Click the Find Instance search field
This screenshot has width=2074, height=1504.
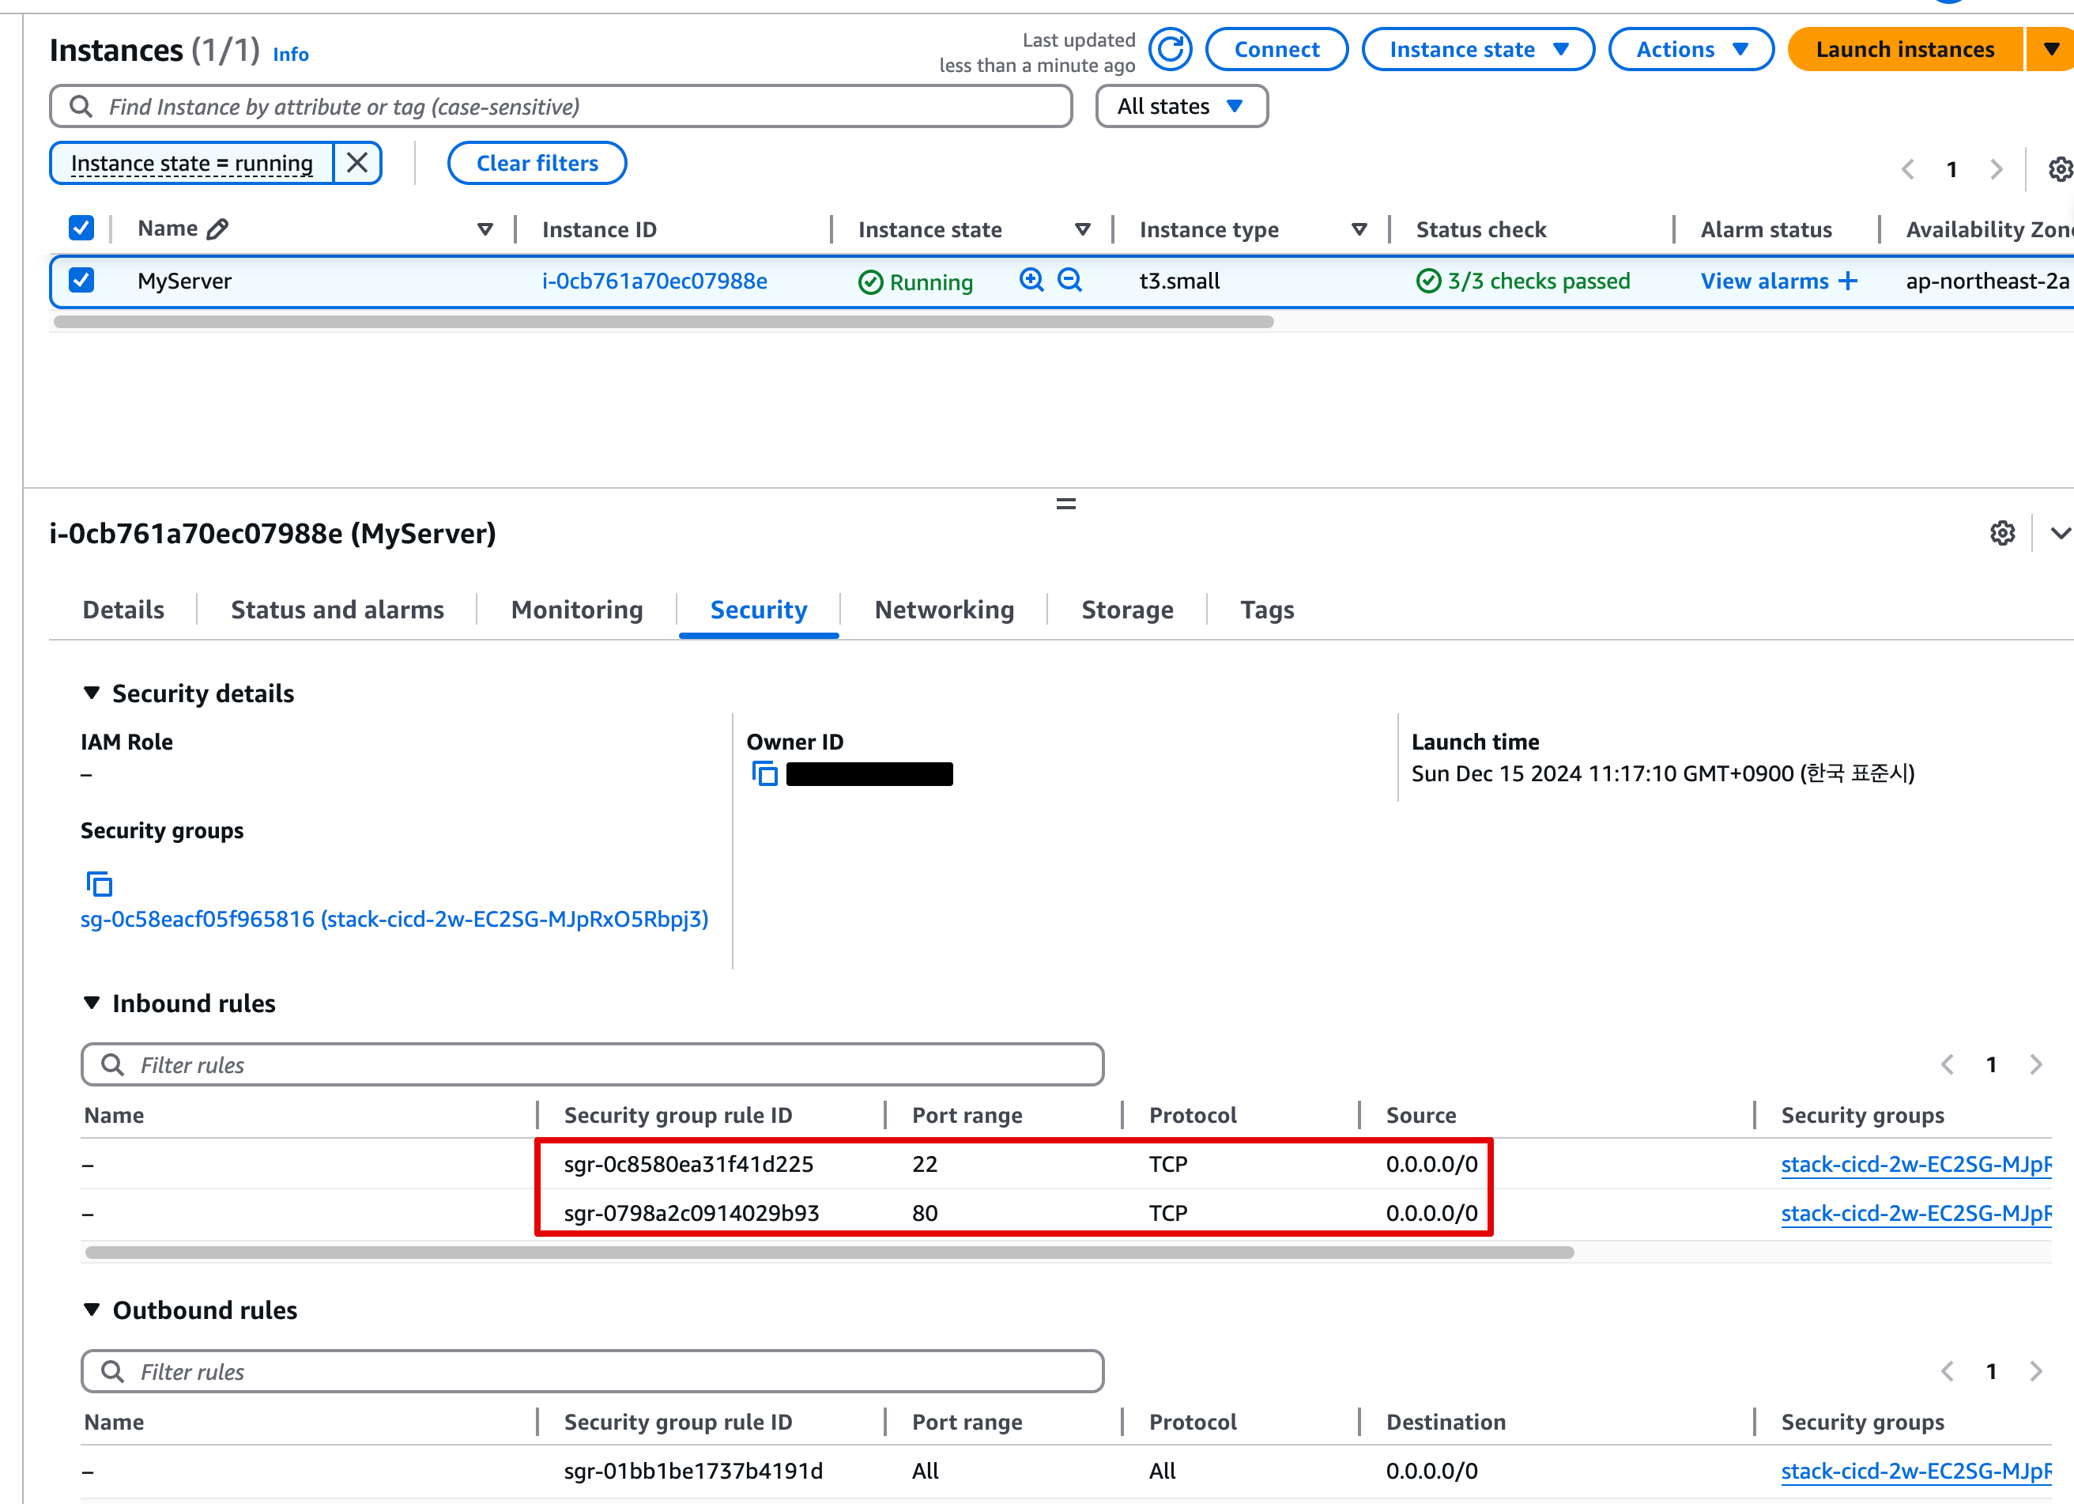coord(585,106)
